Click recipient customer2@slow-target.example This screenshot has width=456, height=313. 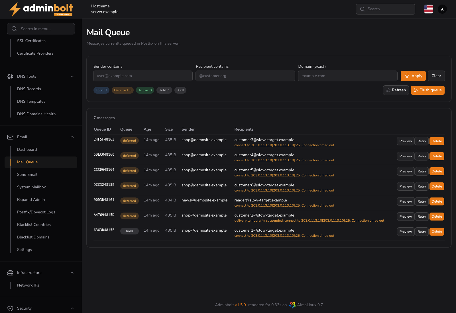tap(264, 215)
